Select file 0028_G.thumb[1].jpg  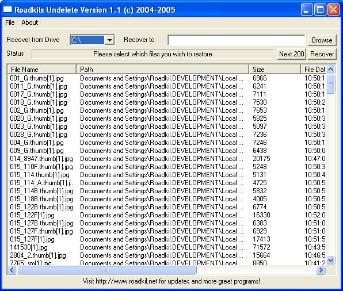coord(39,135)
